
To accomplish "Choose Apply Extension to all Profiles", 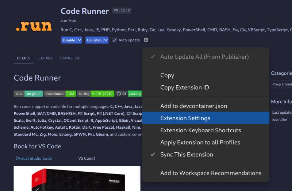I will (205, 142).
